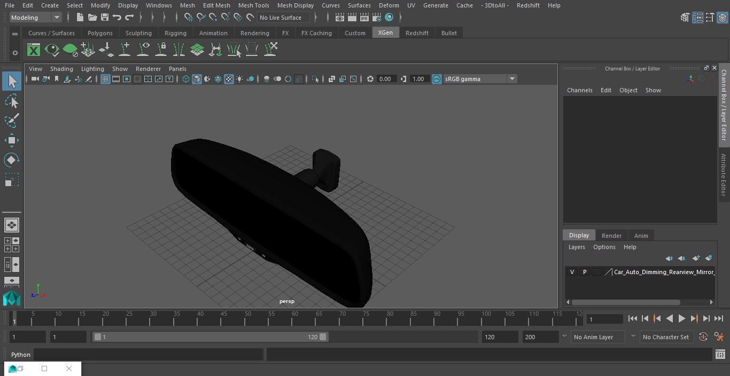730x376 pixels.
Task: Play the animation forward
Action: coord(682,318)
